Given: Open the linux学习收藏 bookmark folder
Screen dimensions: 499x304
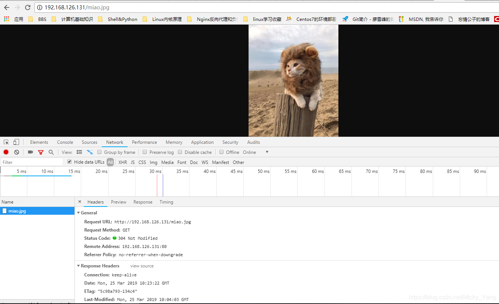Looking at the screenshot, I should [262, 19].
